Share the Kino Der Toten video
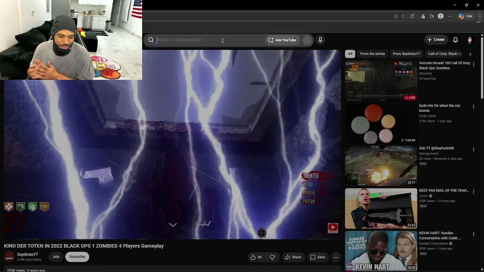This screenshot has width=484, height=272. click(x=293, y=257)
